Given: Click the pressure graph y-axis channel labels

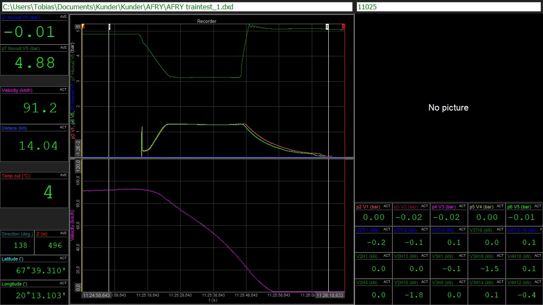Looking at the screenshot, I should (x=73, y=90).
